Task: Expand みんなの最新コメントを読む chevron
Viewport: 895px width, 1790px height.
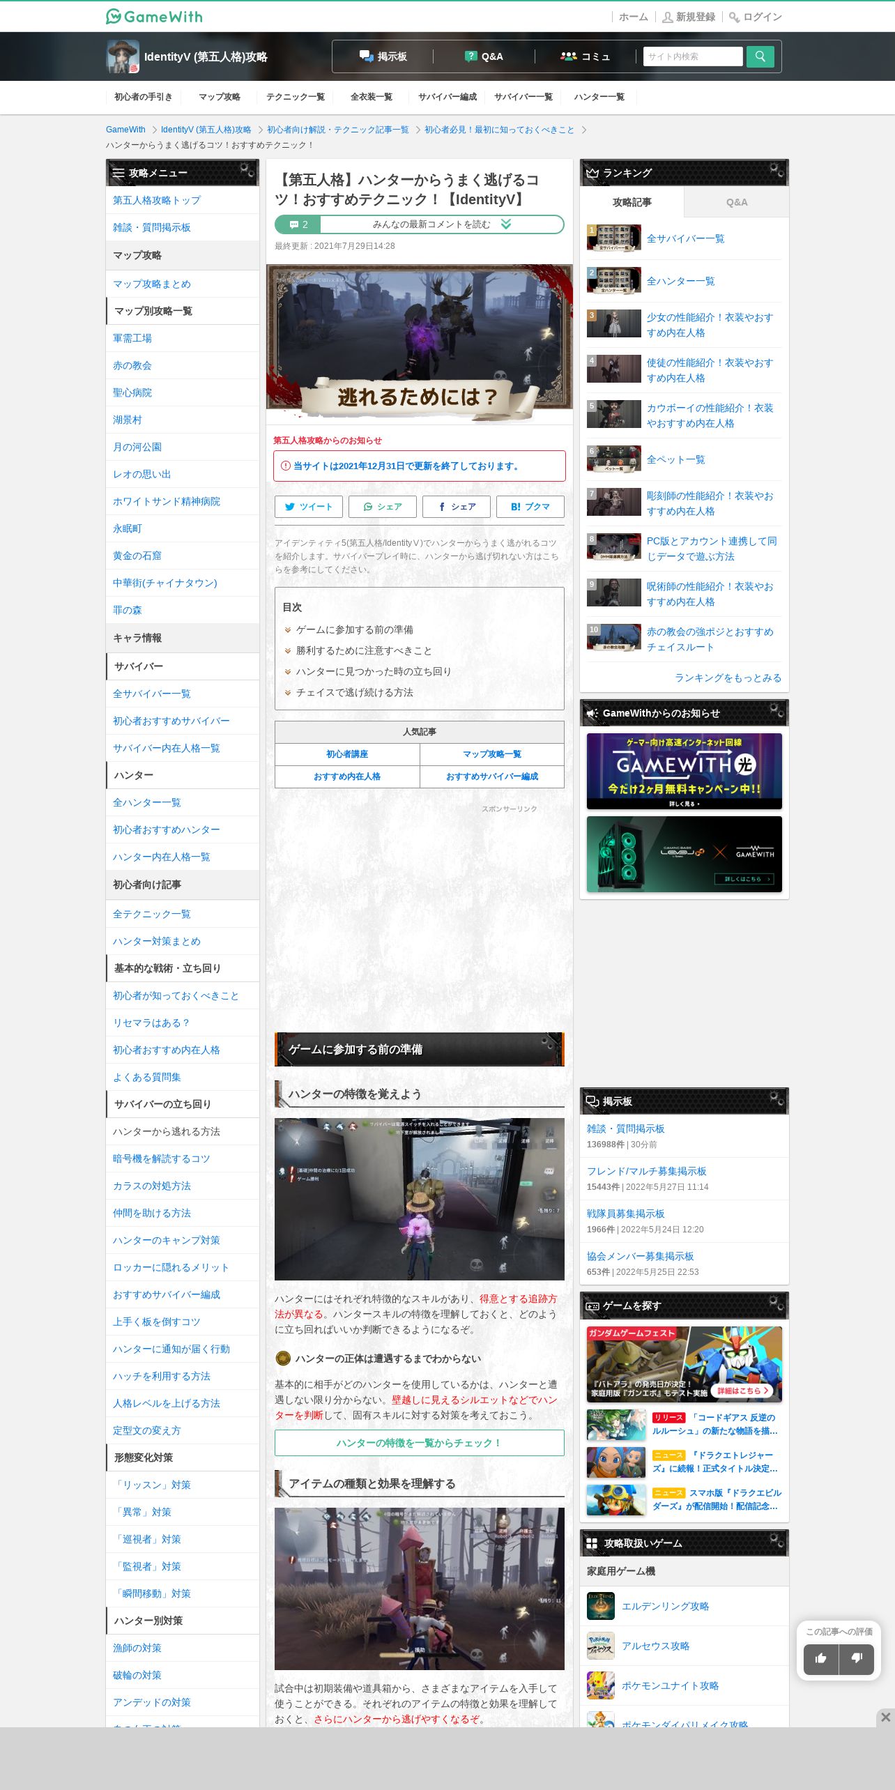Action: click(x=506, y=224)
